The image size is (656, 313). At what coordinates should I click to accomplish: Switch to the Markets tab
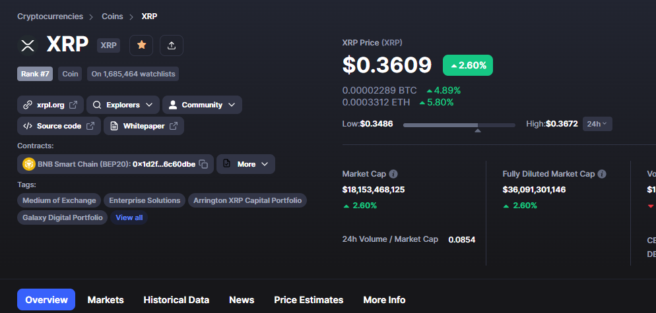[106, 300]
